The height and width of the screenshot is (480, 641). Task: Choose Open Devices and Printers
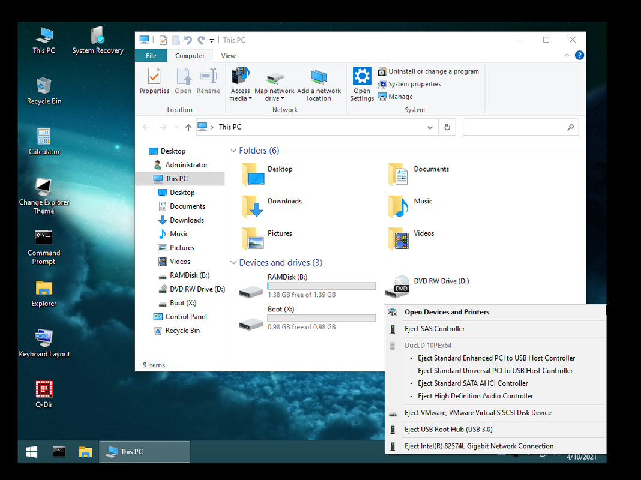point(496,312)
